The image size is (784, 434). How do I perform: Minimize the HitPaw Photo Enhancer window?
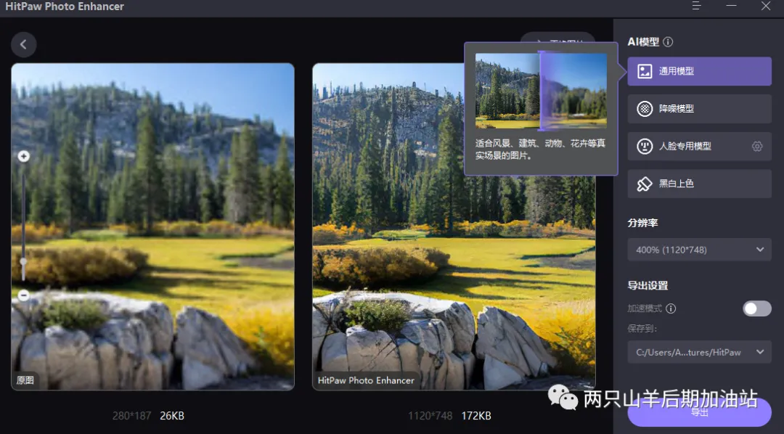[x=731, y=6]
